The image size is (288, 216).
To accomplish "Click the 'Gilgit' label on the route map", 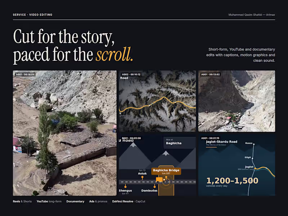I will point(248,157).
